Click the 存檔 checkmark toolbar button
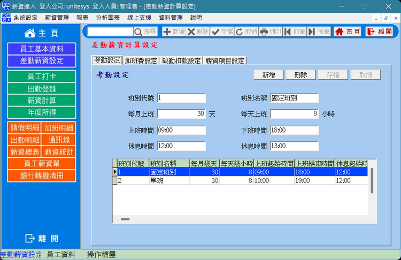Image resolution: width=401 pixels, height=260 pixels. click(x=222, y=32)
